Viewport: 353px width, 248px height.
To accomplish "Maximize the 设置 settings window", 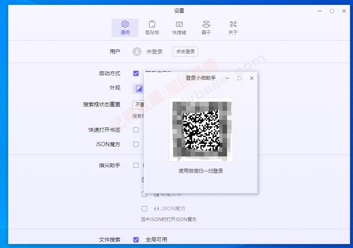I will pyautogui.click(x=332, y=11).
